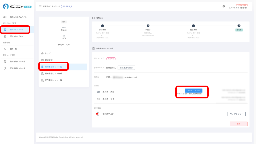256x144 pixels.
Task: Click the 顧客一覧 person icon
Action: point(5,49)
